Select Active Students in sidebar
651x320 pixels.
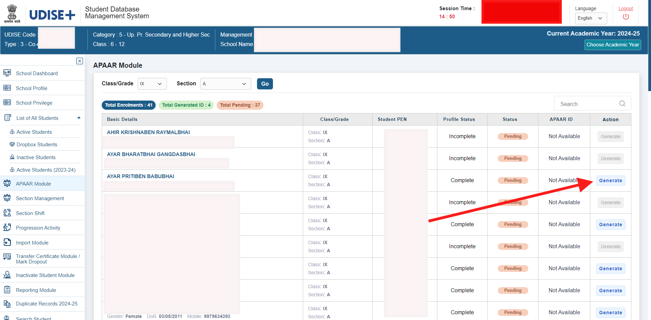(34, 132)
